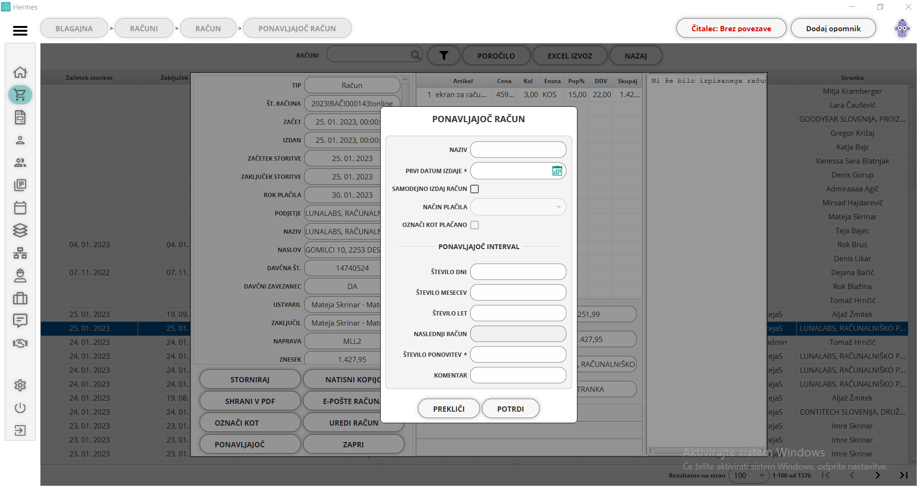923x492 pixels.
Task: Click the logout exit arrow icon
Action: click(x=20, y=430)
